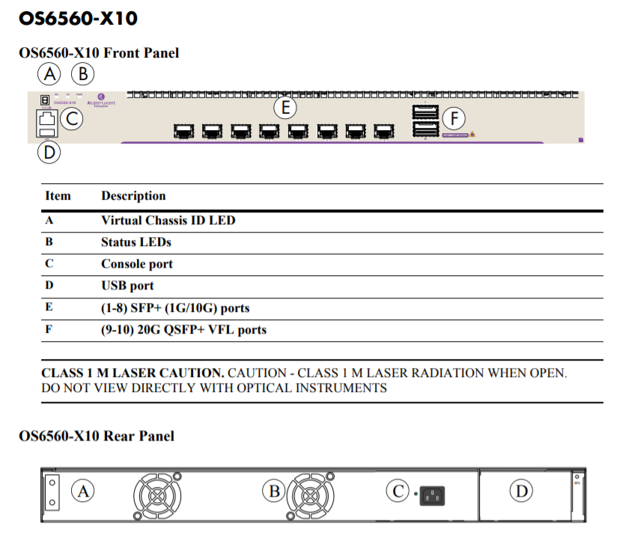Click callout circle A on the rear panel
Viewport: 643px width, 534px height.
[83, 491]
